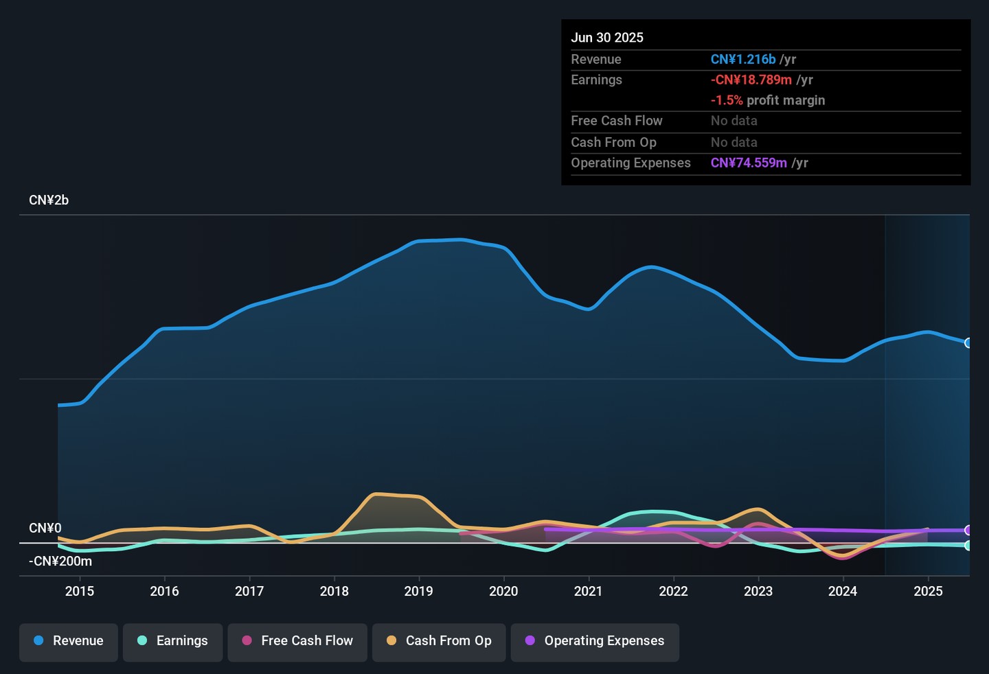Click the 2025 year label on axis

[928, 592]
